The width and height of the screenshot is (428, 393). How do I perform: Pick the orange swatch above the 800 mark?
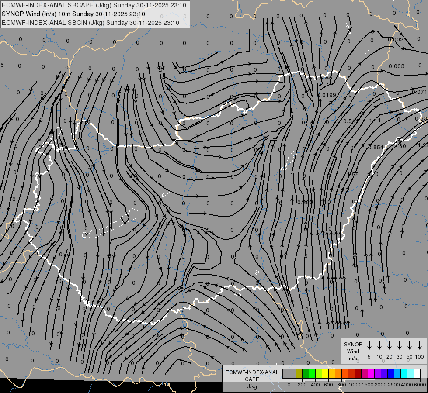(x=338, y=373)
